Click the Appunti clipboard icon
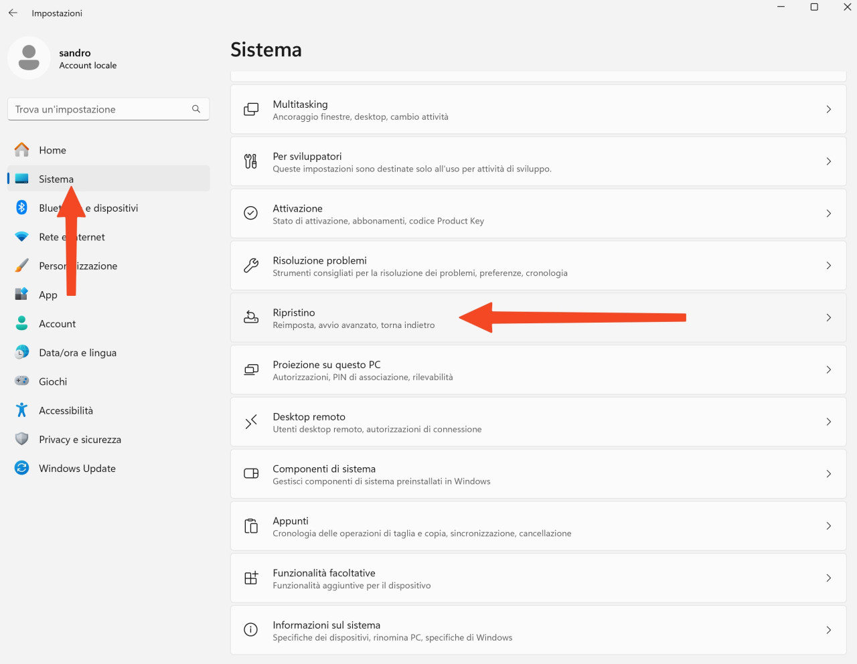The height and width of the screenshot is (664, 857). (251, 525)
